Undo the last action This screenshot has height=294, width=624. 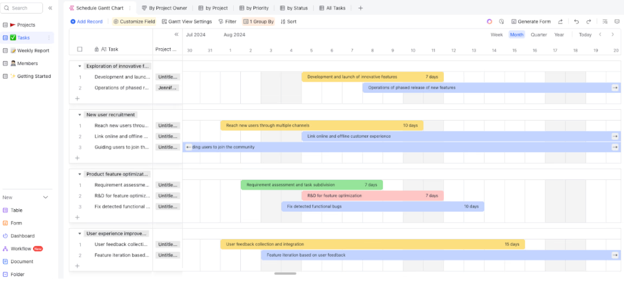click(576, 22)
